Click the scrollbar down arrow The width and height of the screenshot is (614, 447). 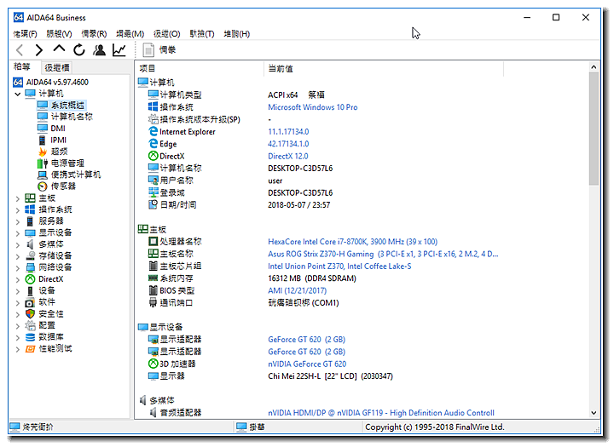594,413
